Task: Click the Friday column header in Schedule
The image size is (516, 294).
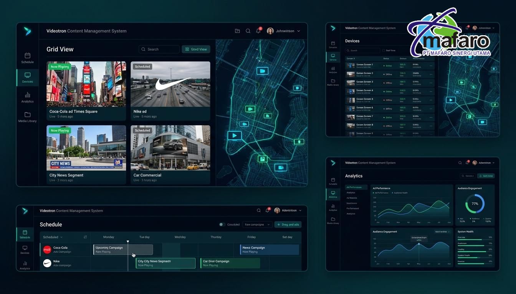Action: pyautogui.click(x=251, y=237)
